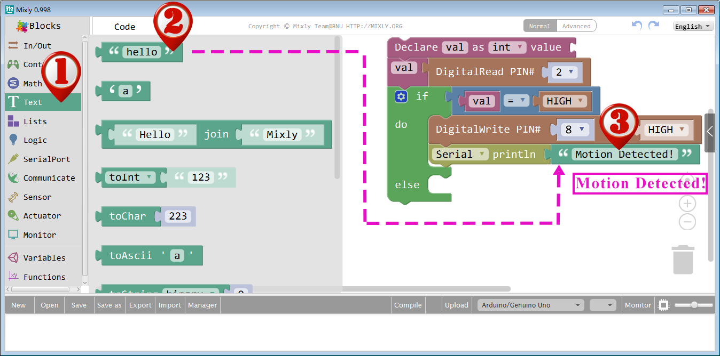
Task: Click the val name field on Declare block
Action: [x=455, y=47]
